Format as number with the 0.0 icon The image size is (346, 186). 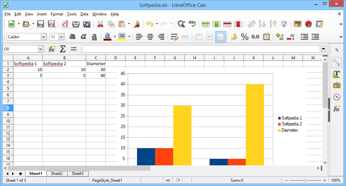point(256,37)
